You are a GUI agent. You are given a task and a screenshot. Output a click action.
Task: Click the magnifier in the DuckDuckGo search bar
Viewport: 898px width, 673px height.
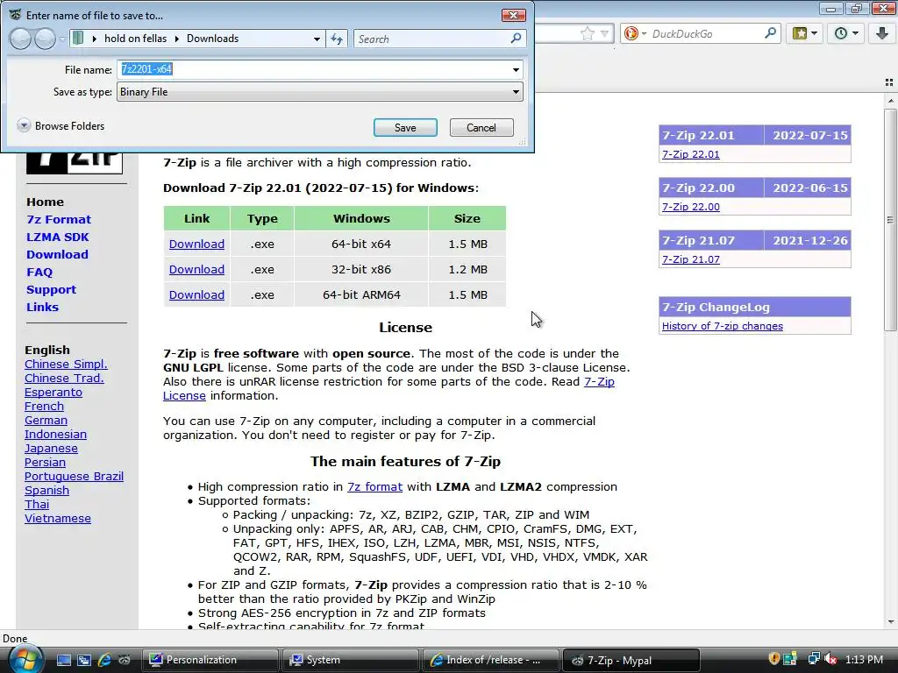pyautogui.click(x=770, y=33)
